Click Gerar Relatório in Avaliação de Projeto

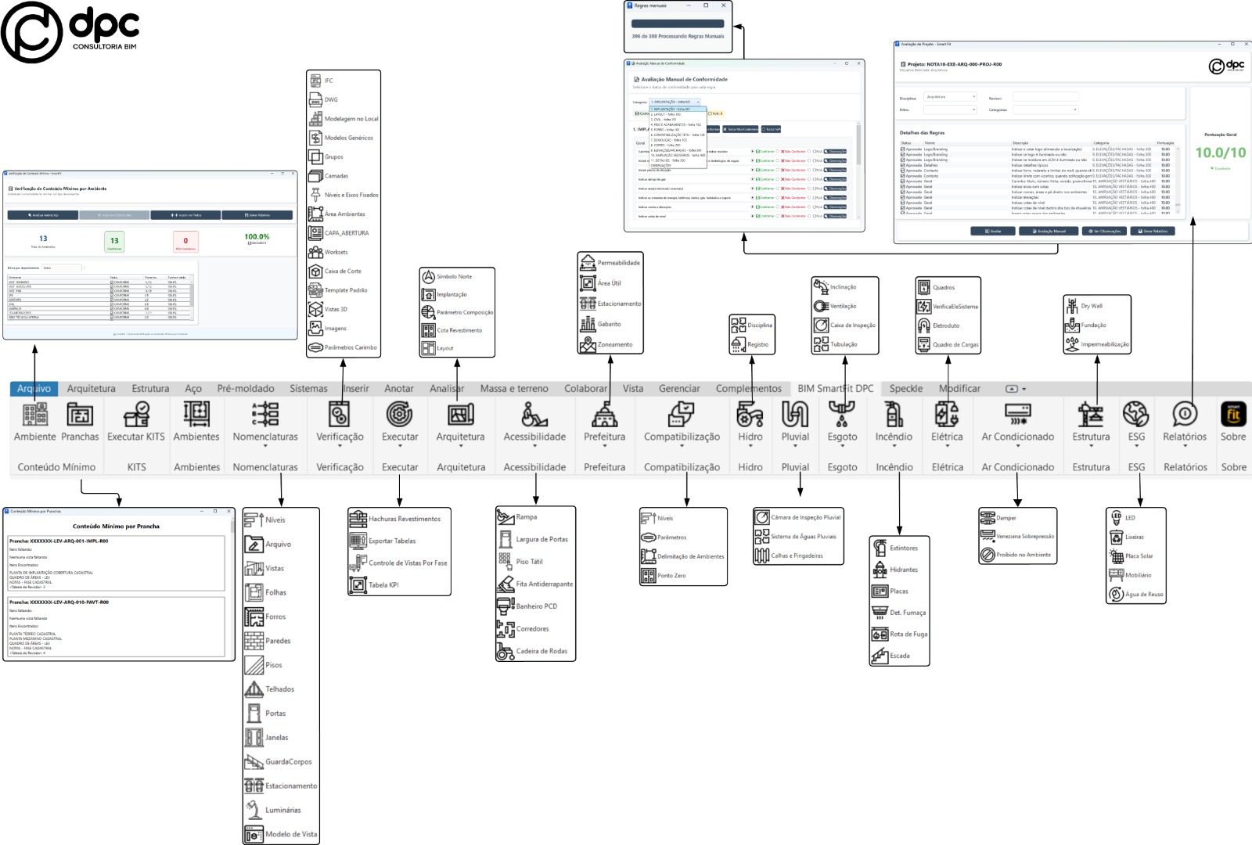[1153, 232]
